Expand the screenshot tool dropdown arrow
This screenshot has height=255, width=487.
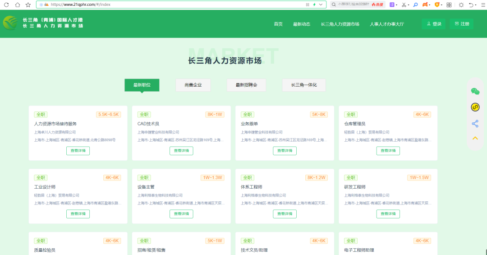pos(409,5)
